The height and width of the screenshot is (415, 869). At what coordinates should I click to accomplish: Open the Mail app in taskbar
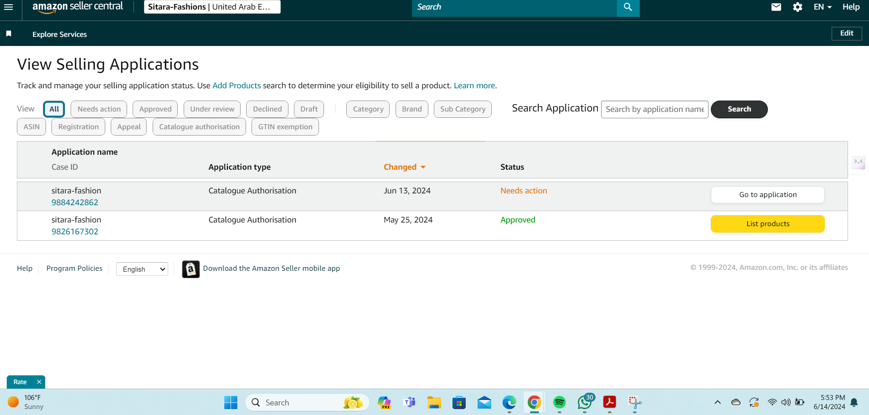point(484,402)
